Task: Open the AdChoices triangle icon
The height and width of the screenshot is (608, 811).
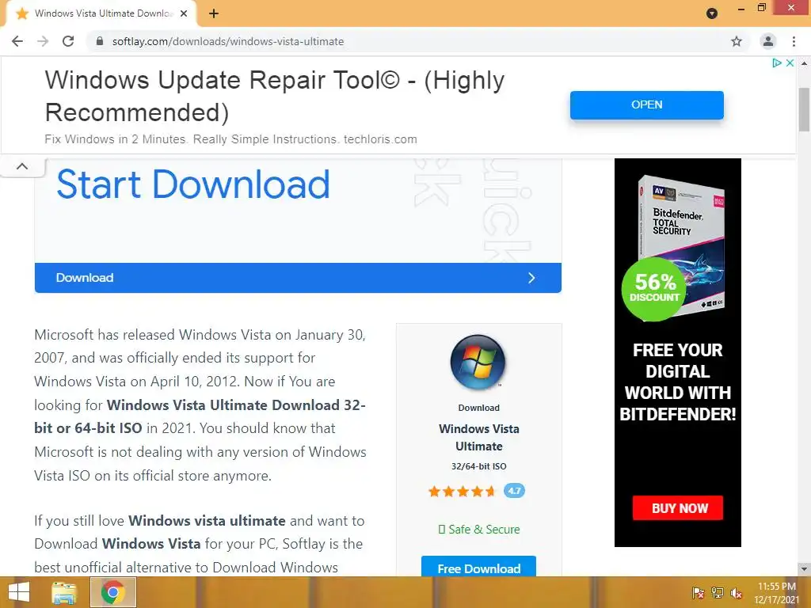Action: (776, 63)
